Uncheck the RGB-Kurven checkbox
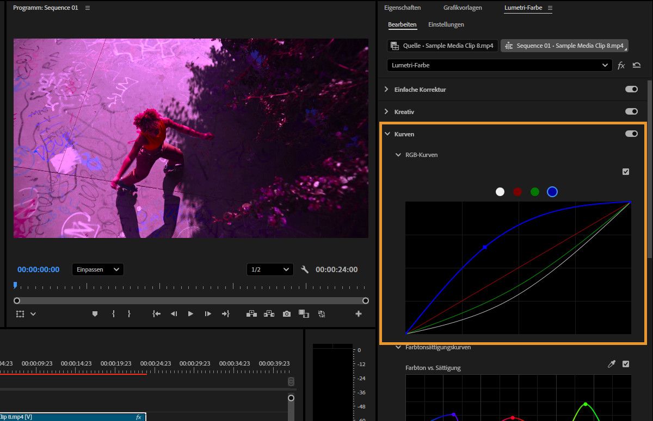Screen dimensions: 653x421 tap(626, 172)
